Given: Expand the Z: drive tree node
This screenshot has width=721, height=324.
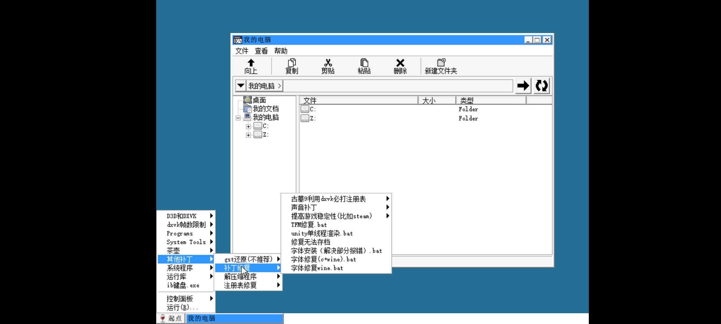Looking at the screenshot, I should (x=248, y=135).
